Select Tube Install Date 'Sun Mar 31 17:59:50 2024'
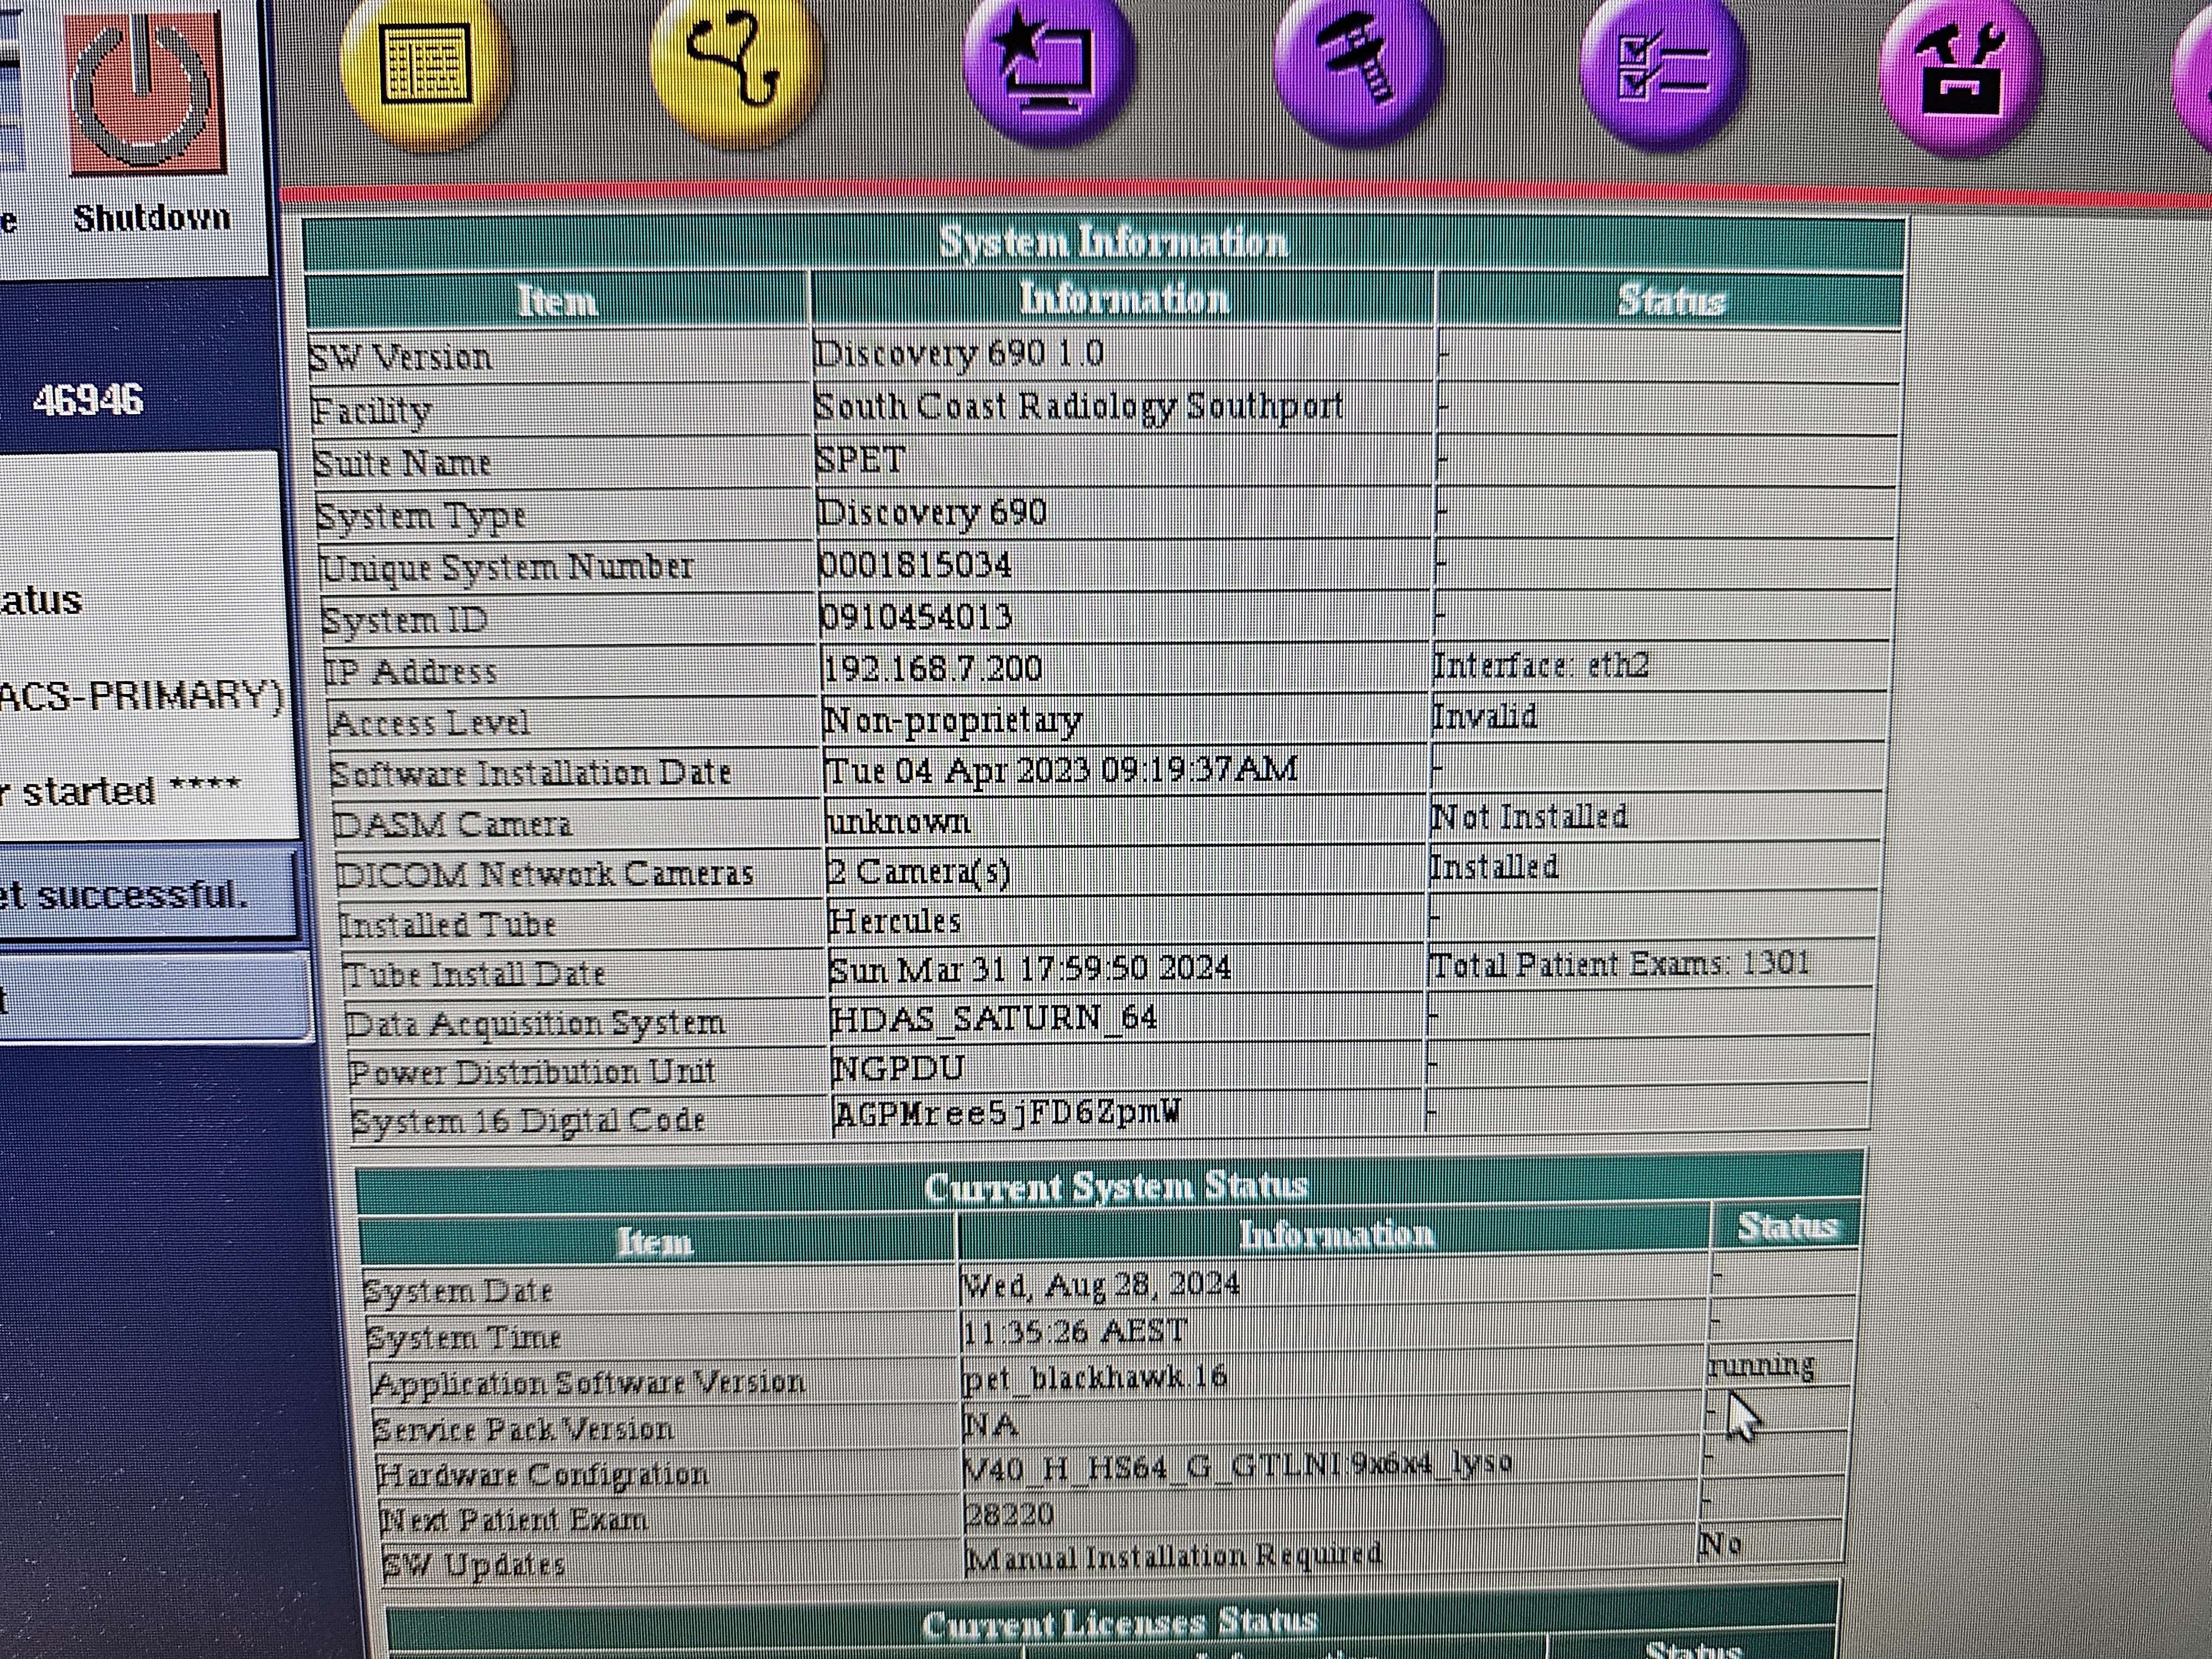Image resolution: width=2212 pixels, height=1659 pixels. (x=1030, y=969)
